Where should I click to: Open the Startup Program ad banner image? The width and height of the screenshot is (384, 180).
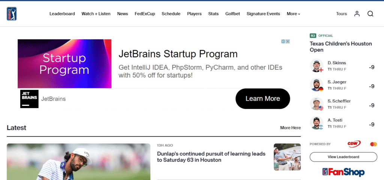coord(64,64)
